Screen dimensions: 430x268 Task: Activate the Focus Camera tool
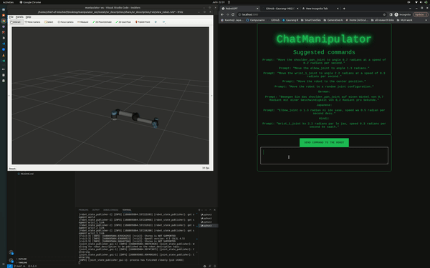coord(65,22)
